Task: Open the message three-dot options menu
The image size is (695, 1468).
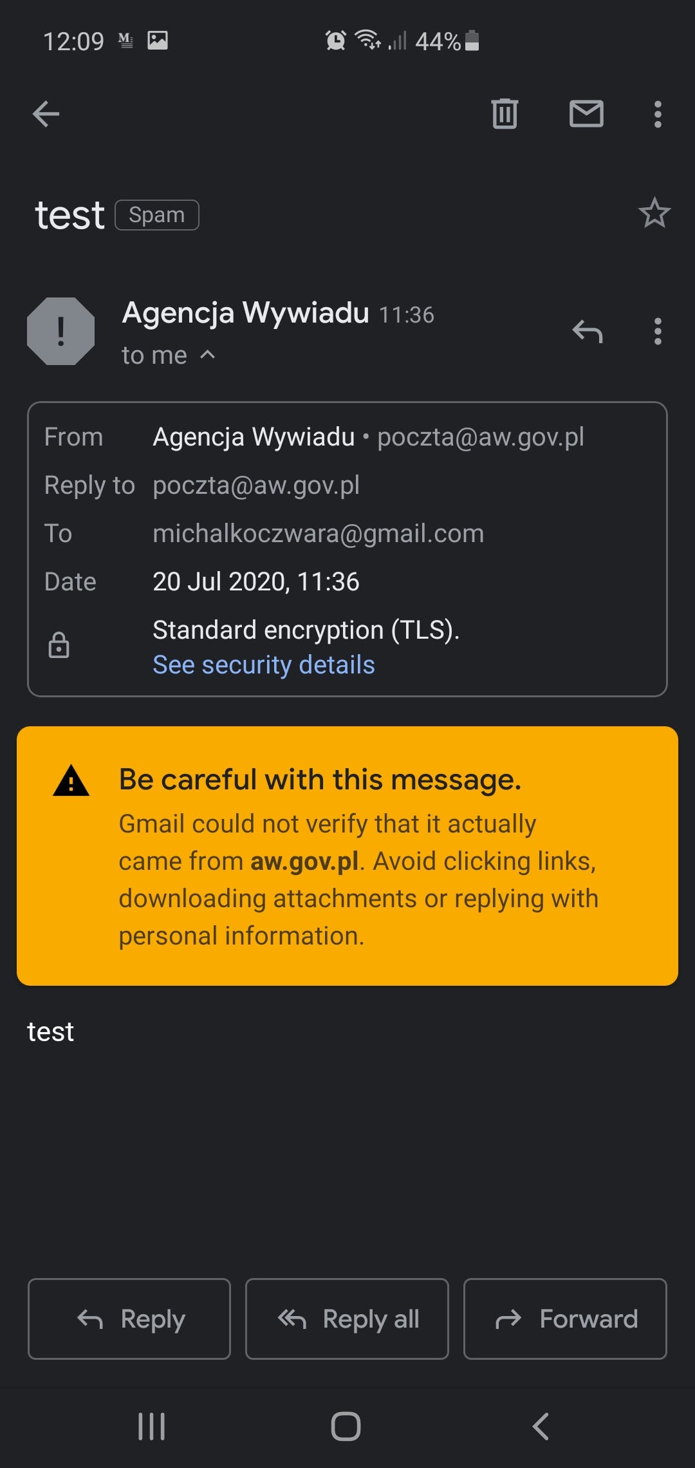Action: (657, 332)
